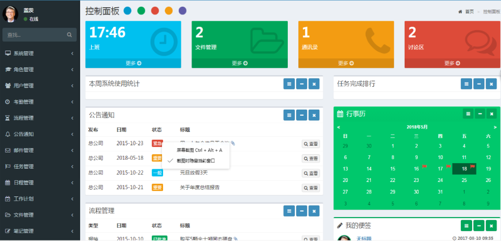Click 查看 button for 2015-10-21 notice
This screenshot has width=501, height=241.
pyautogui.click(x=311, y=188)
